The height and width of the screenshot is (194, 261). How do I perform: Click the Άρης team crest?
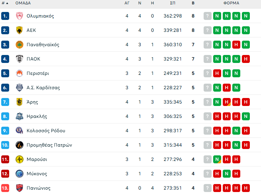pos(19,102)
